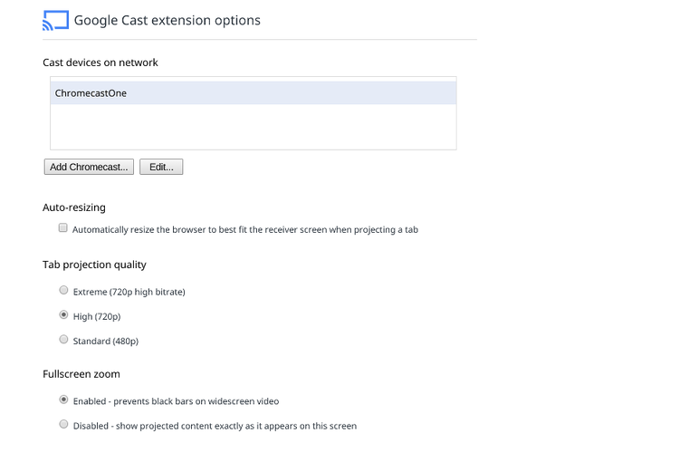
Task: Click the "Auto-resizing" section heading
Action: (74, 207)
